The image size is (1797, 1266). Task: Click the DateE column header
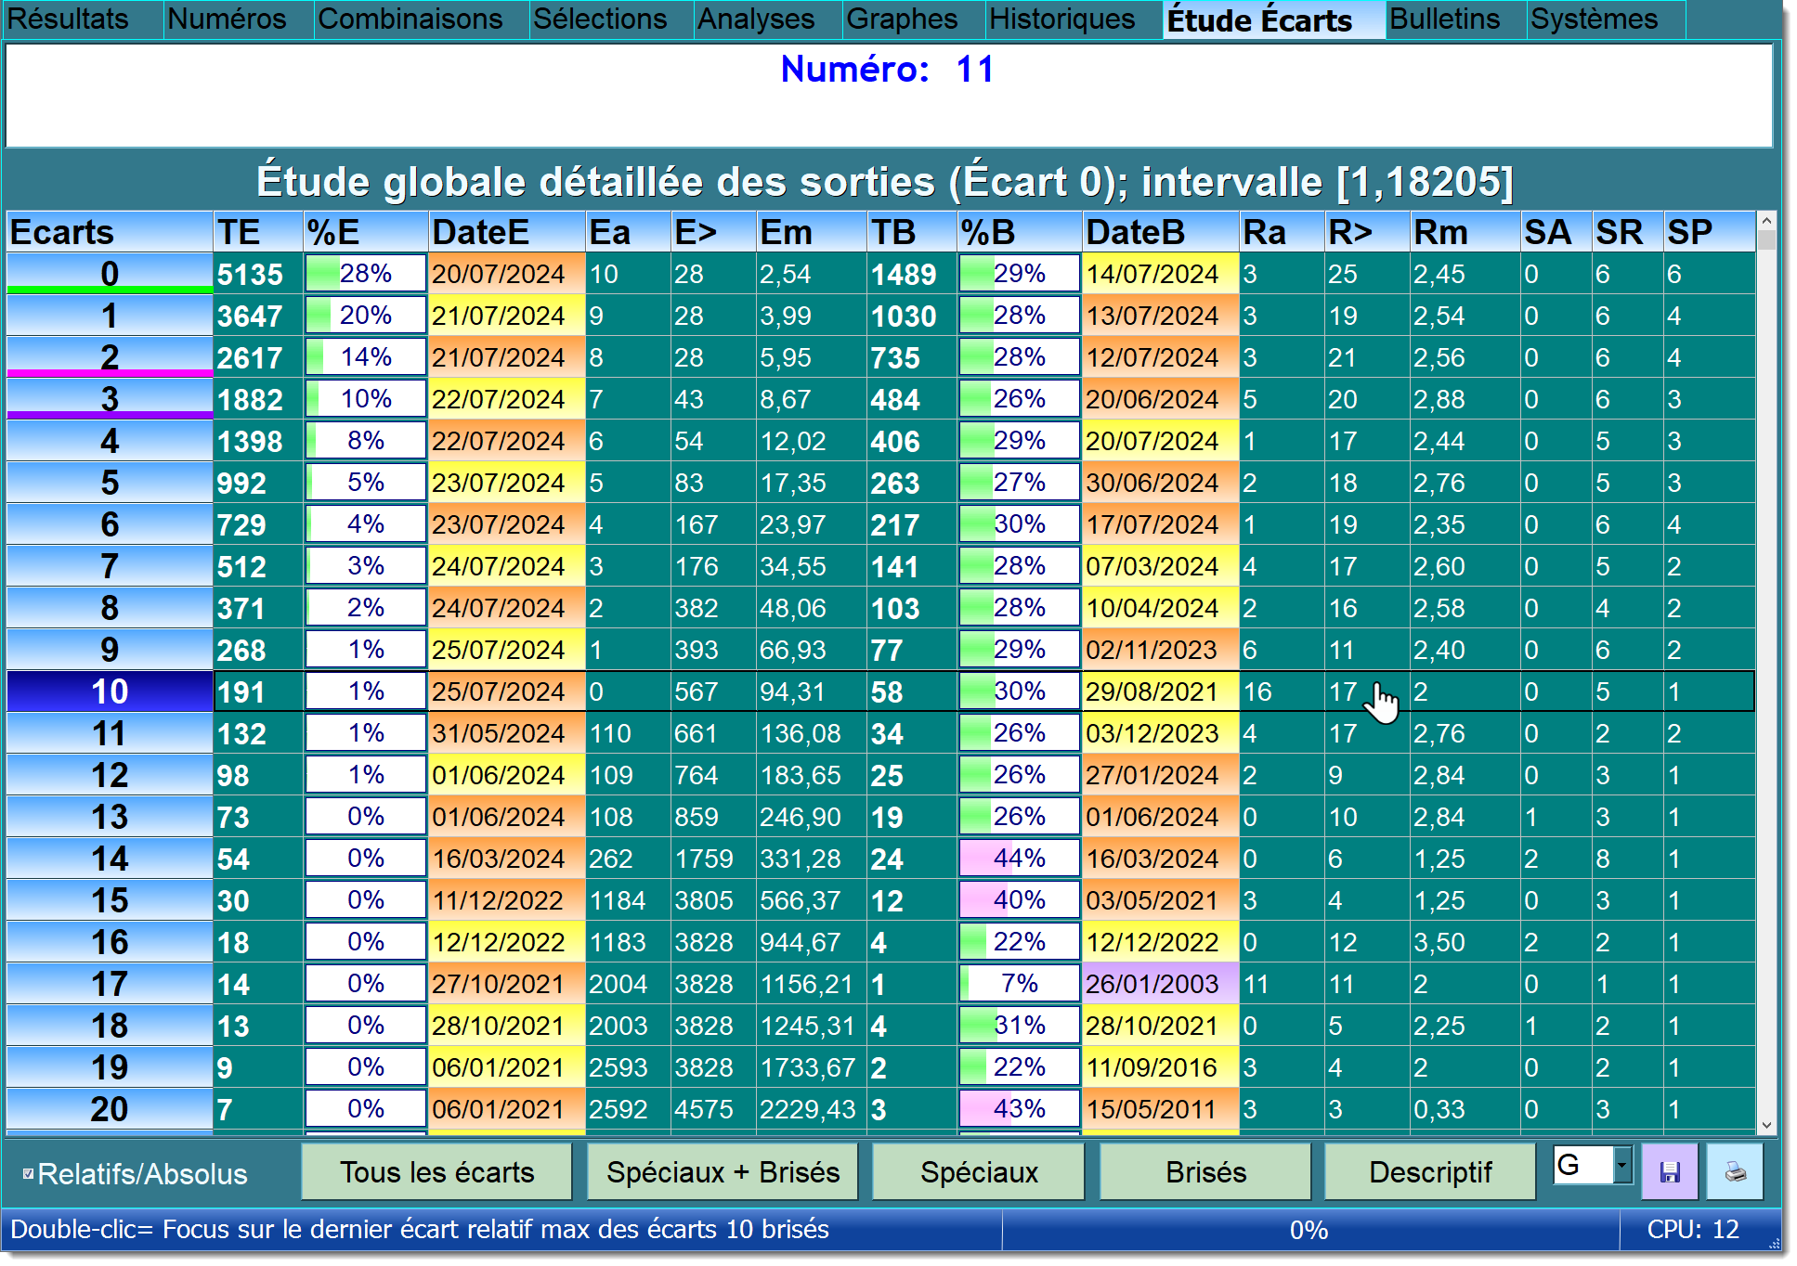click(507, 232)
